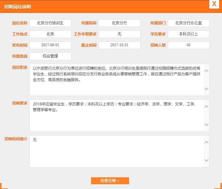Click the 截止时间 date field 2017-10-31

[x=119, y=45]
